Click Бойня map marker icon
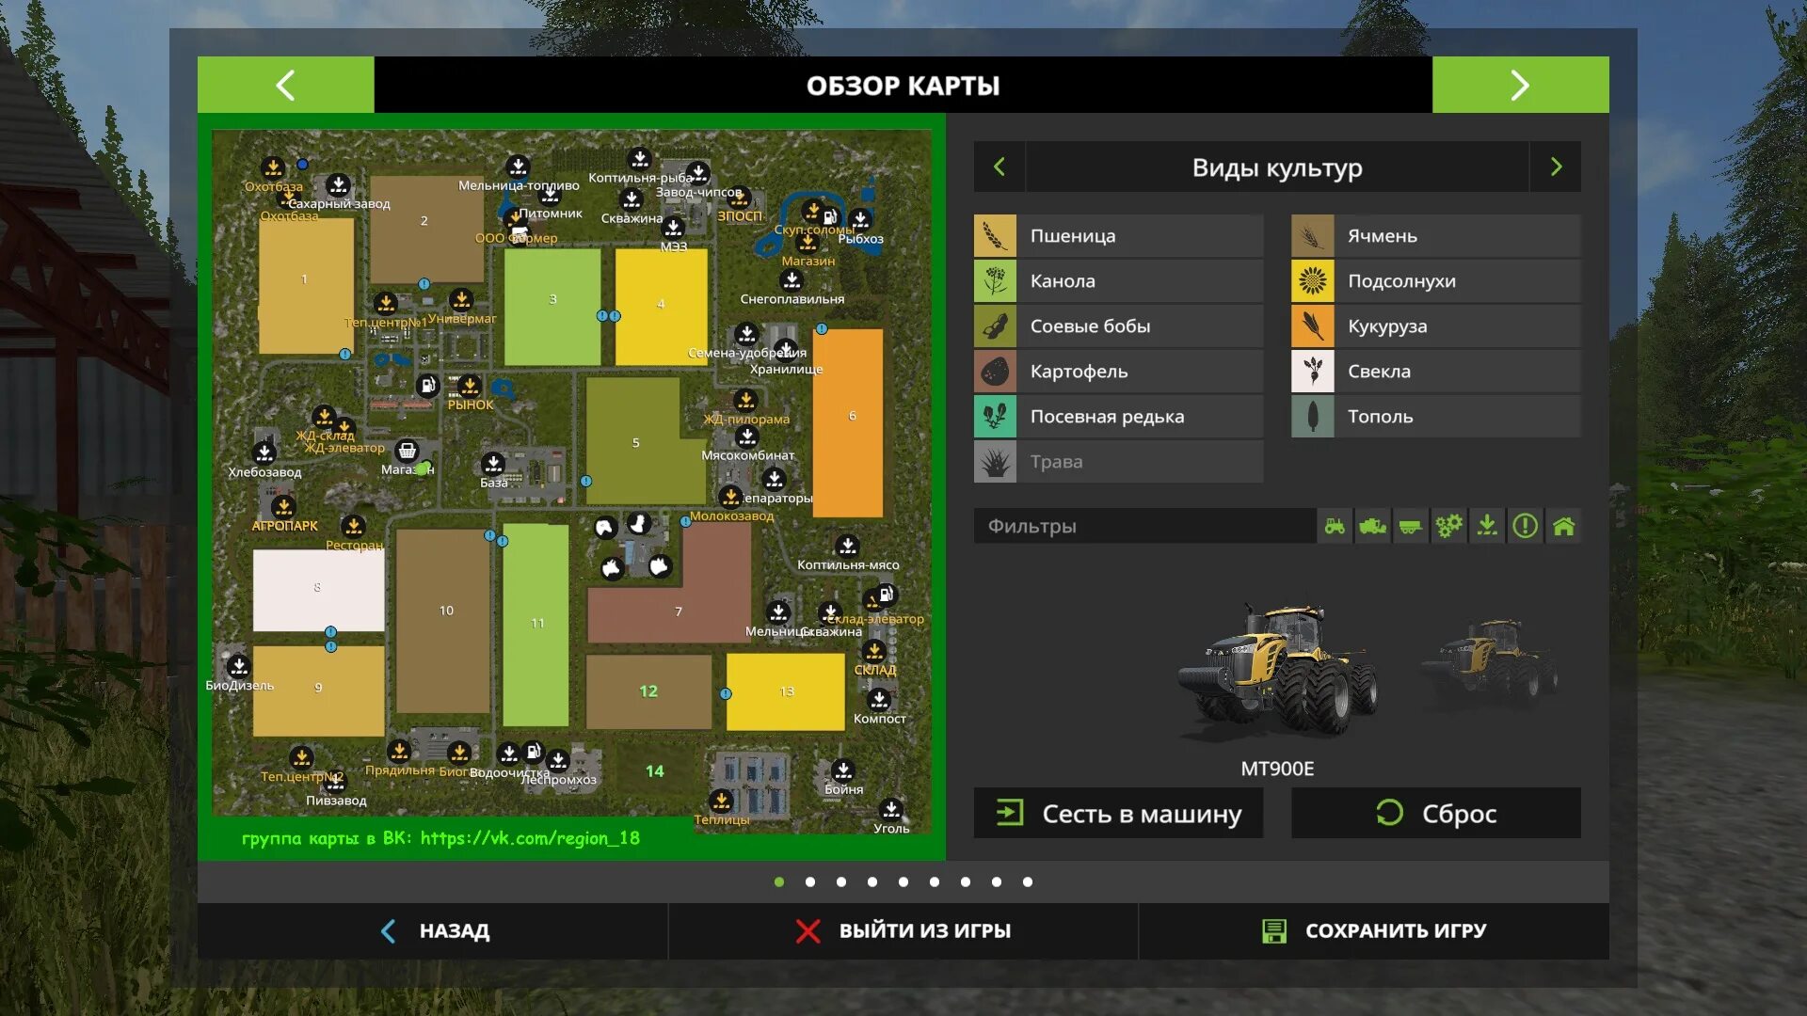The height and width of the screenshot is (1016, 1807). point(843,770)
